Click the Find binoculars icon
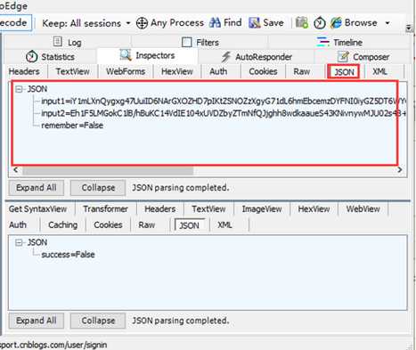416x350 pixels. (x=215, y=22)
